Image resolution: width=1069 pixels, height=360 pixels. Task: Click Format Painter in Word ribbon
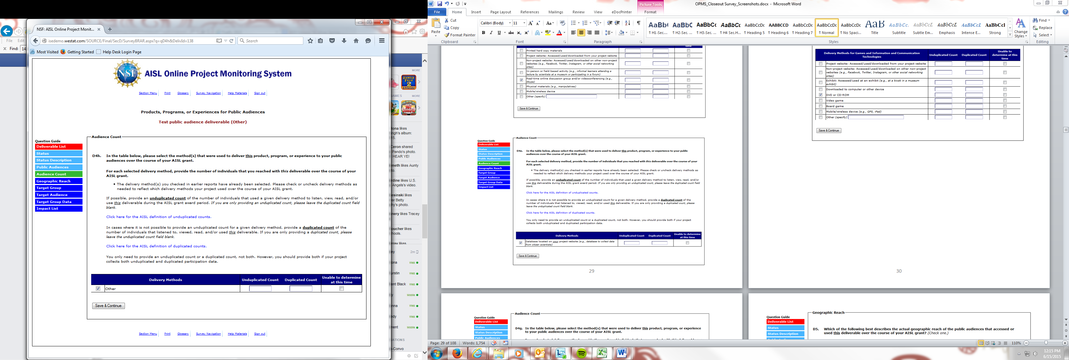click(460, 35)
